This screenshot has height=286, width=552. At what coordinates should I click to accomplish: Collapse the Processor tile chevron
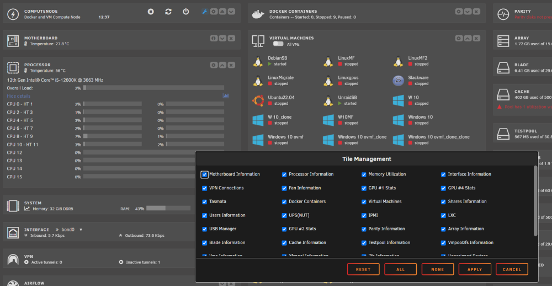222,65
